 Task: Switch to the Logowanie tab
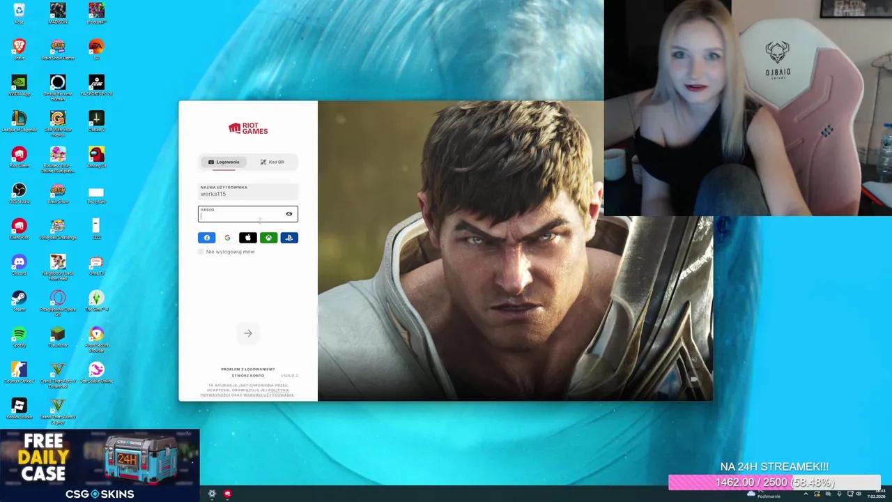point(224,162)
